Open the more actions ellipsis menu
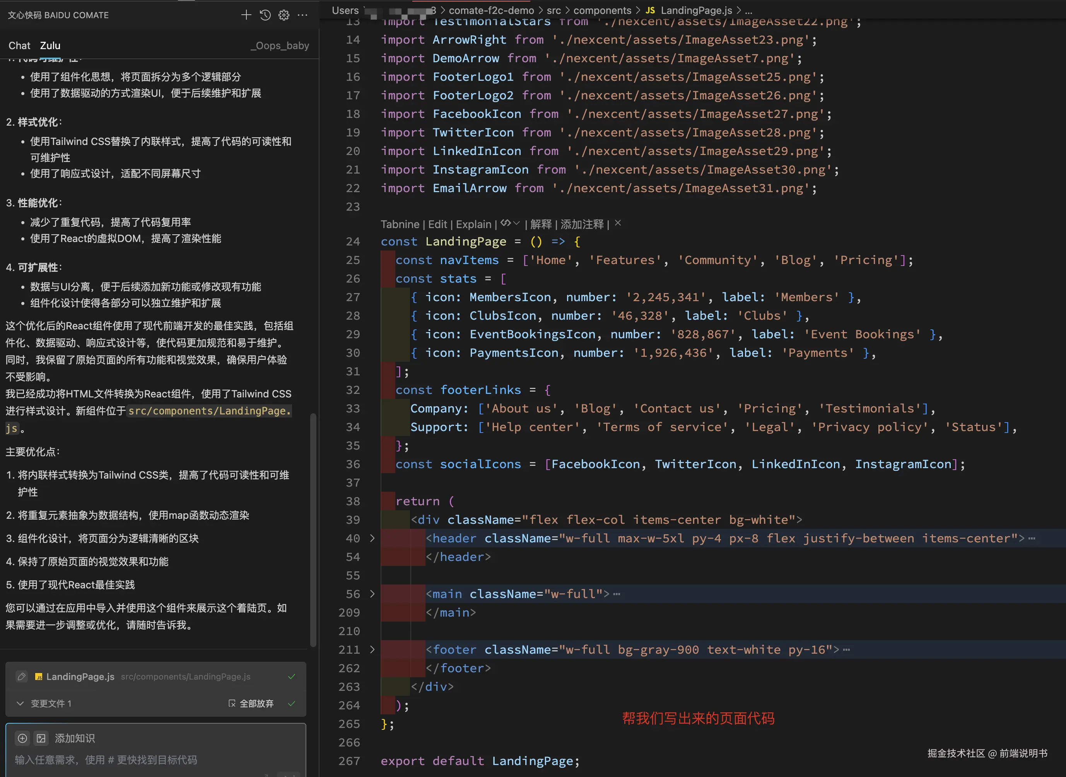1066x777 pixels. 302,15
